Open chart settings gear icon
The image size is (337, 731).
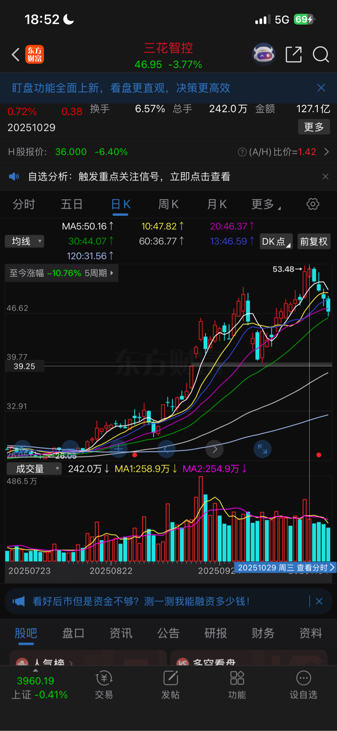pos(313,204)
